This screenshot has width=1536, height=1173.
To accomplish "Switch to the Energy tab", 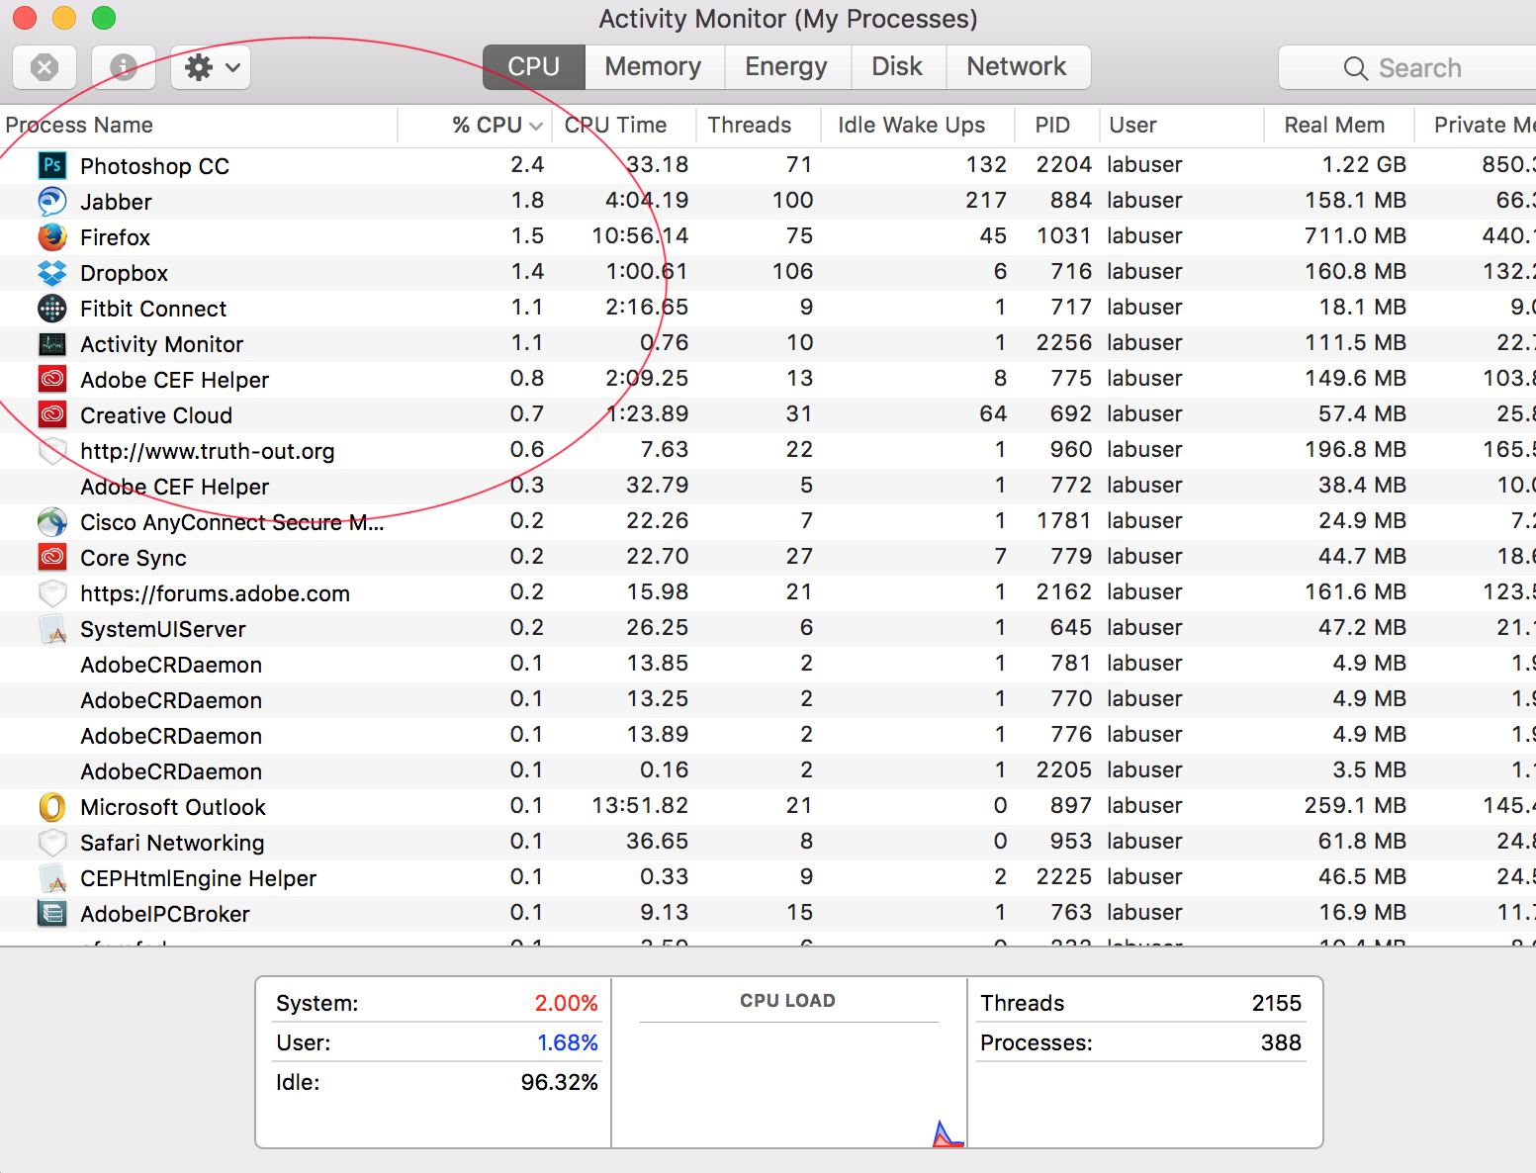I will (x=786, y=67).
